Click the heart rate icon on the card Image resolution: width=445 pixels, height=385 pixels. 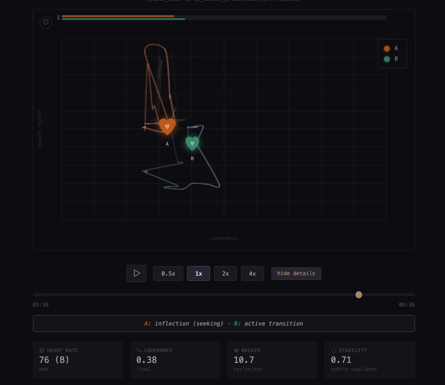tap(42, 350)
